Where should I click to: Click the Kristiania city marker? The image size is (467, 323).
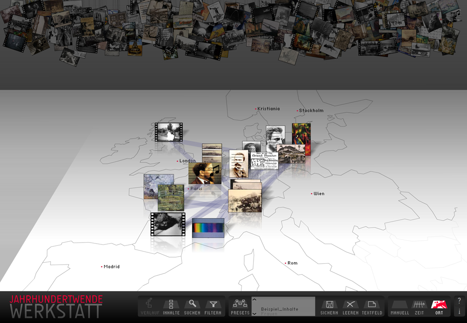pos(268,109)
